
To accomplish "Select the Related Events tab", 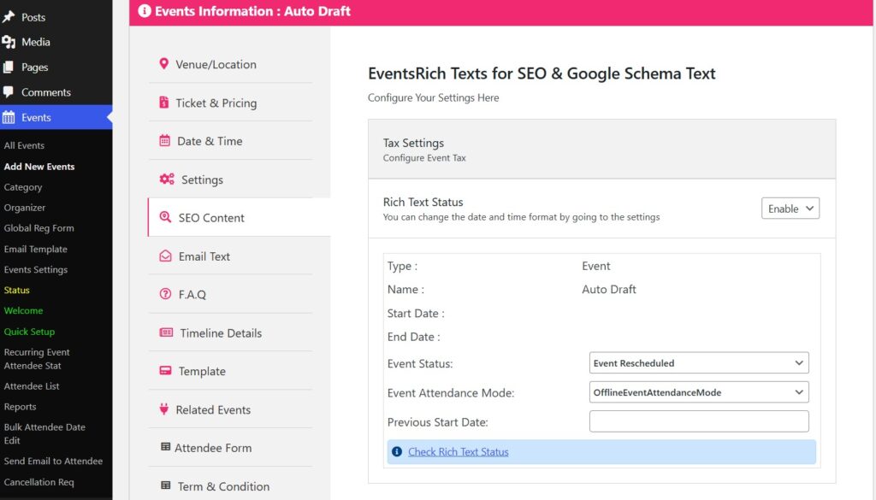I will [x=230, y=409].
